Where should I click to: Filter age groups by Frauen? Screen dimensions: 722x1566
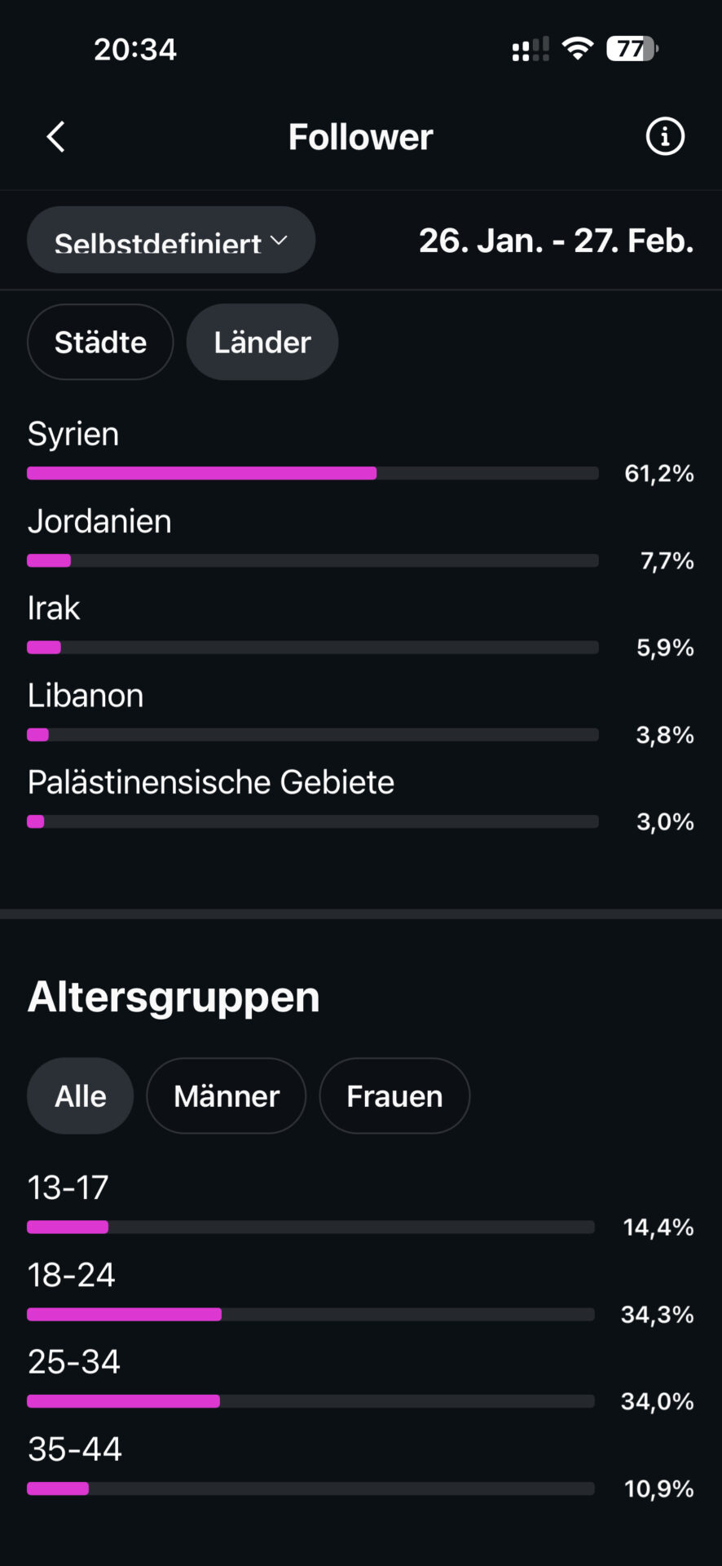394,1096
